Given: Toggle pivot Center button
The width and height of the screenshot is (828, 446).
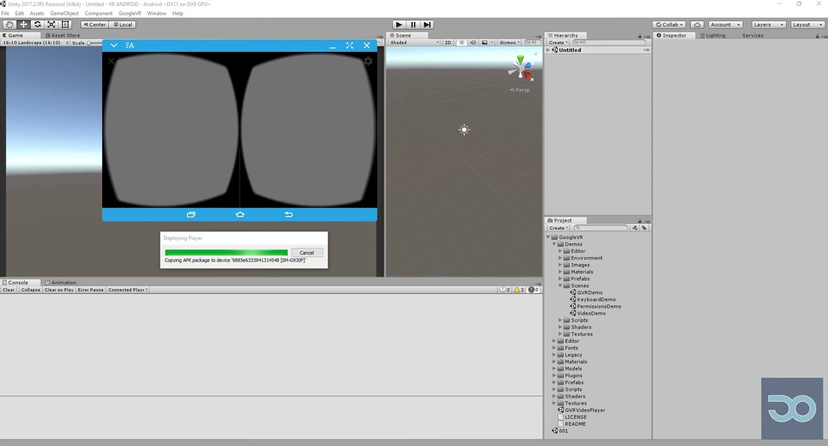Looking at the screenshot, I should coord(94,25).
